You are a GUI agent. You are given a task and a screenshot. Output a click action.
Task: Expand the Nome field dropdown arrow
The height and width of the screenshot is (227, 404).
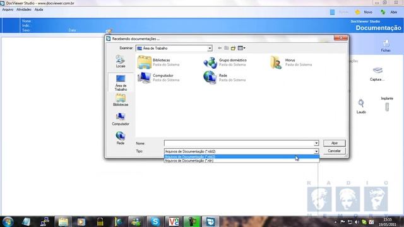pyautogui.click(x=316, y=143)
